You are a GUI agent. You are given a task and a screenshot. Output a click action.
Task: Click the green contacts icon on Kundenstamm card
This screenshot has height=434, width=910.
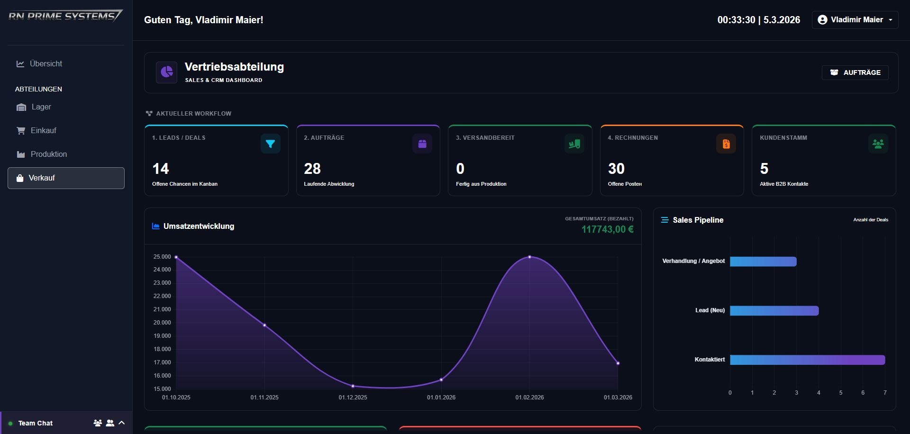(x=878, y=144)
